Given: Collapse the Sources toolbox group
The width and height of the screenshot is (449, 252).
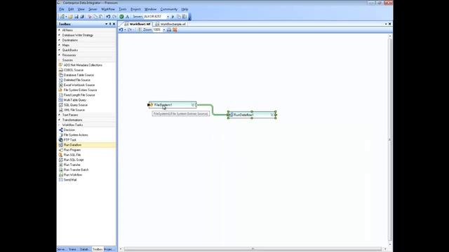Looking at the screenshot, I should pos(59,60).
